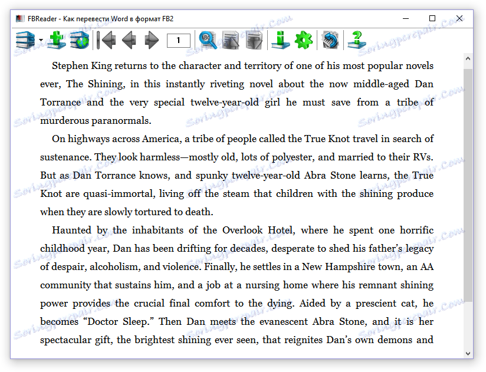Close the FBReader window
Image resolution: width=486 pixels, height=372 pixels.
(459, 19)
